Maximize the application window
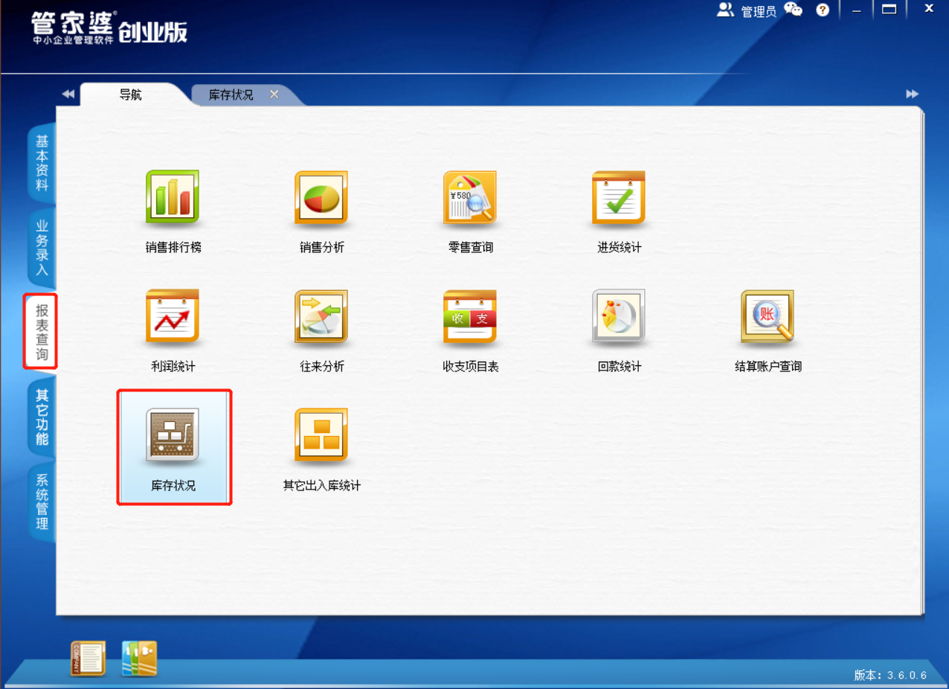Image resolution: width=949 pixels, height=689 pixels. click(889, 10)
